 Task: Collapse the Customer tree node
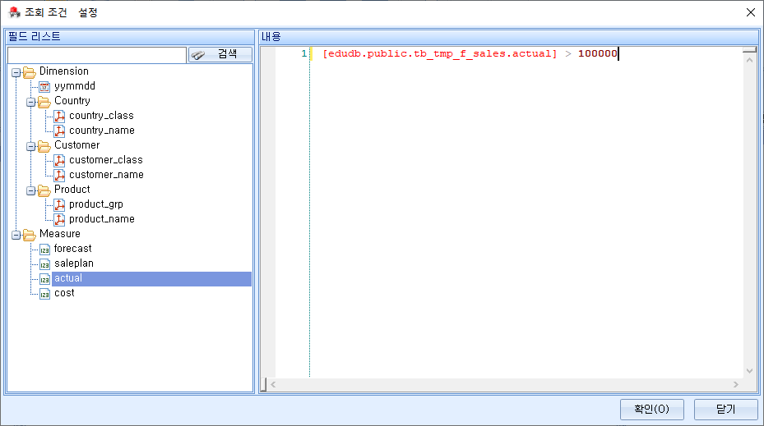click(x=30, y=146)
